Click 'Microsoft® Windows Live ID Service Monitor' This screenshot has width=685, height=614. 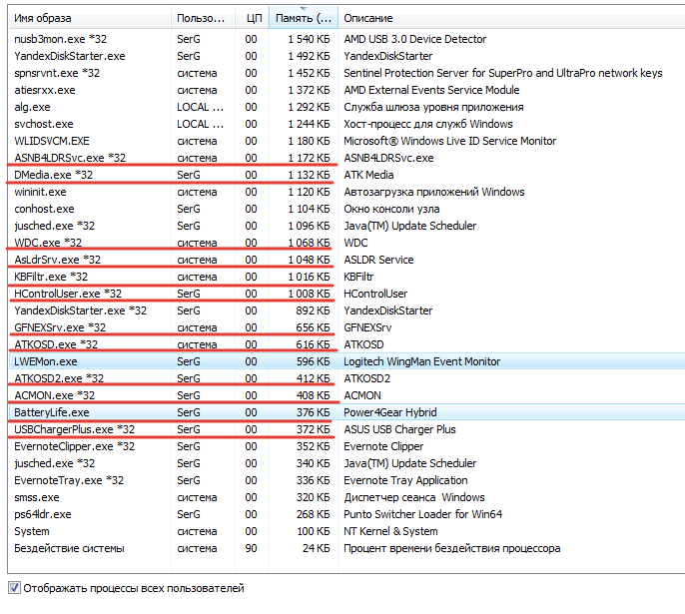pos(450,141)
